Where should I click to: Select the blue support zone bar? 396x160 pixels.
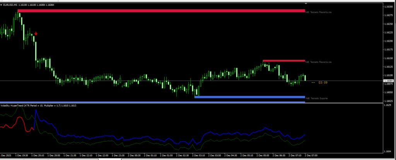coord(249,97)
